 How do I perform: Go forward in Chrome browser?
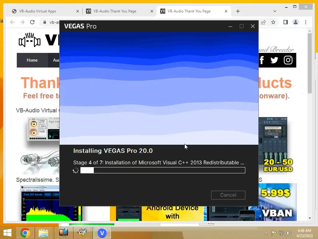[22, 22]
